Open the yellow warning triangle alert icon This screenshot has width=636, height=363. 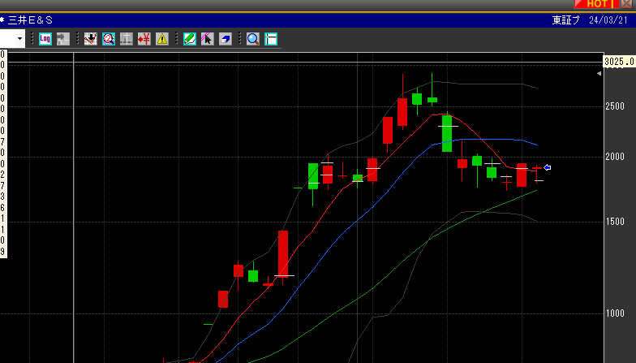(x=161, y=38)
